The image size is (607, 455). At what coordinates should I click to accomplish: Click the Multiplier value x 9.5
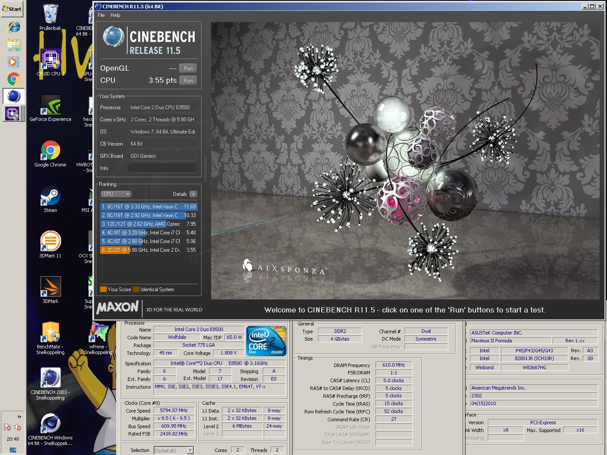click(x=174, y=418)
